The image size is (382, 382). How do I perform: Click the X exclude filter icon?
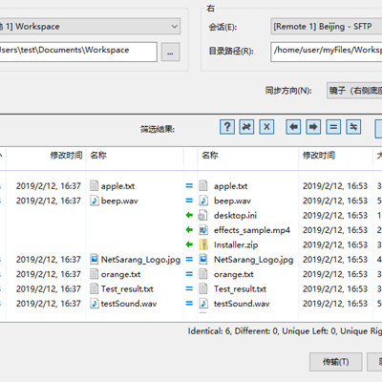click(x=266, y=127)
